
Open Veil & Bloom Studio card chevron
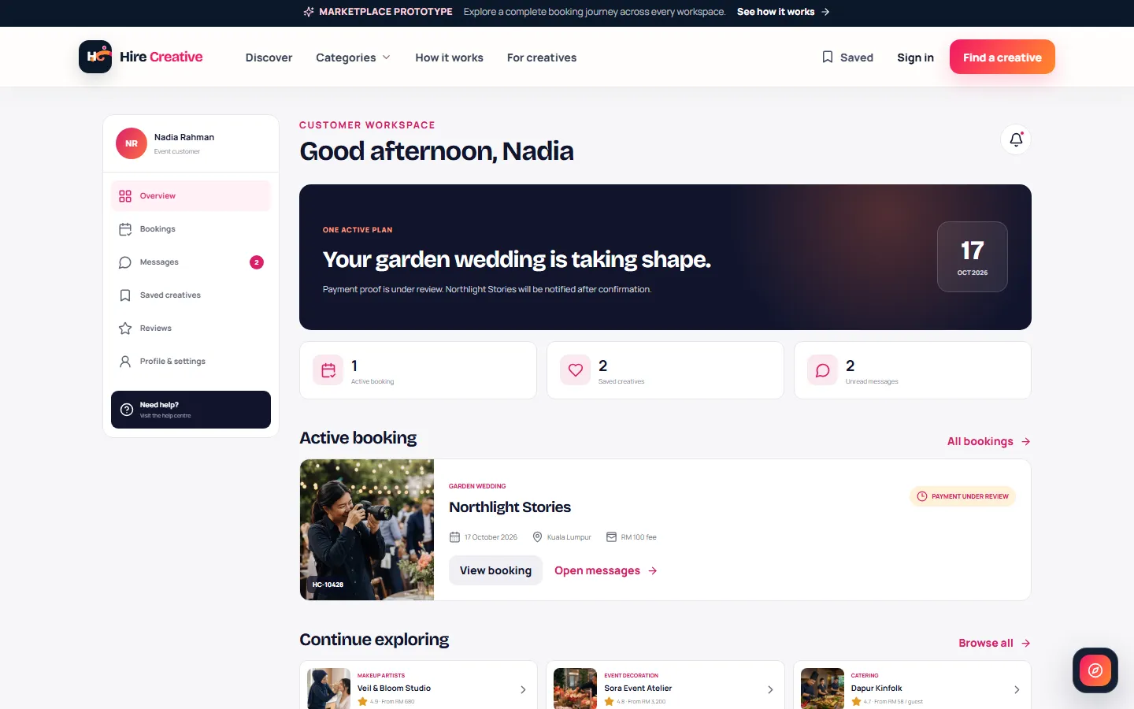[523, 689]
